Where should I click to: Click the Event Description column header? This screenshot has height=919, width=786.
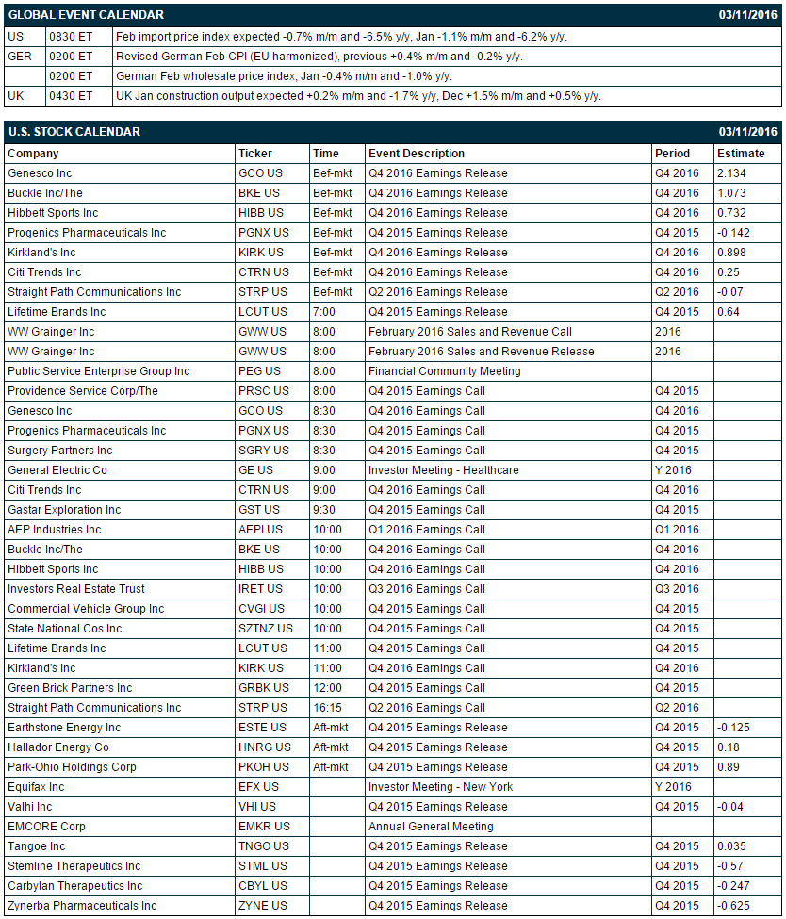[417, 154]
